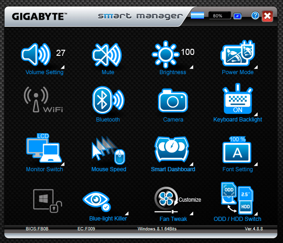Click the BIOS:FB0B status text
Image resolution: width=283 pixels, height=243 pixels.
pos(37,229)
